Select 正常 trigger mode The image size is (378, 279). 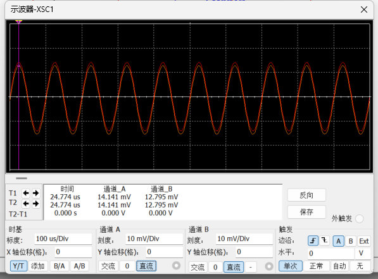(317, 266)
